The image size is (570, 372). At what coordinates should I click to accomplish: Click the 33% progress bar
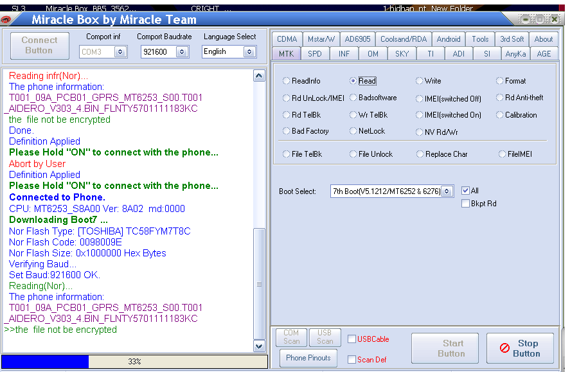[134, 362]
